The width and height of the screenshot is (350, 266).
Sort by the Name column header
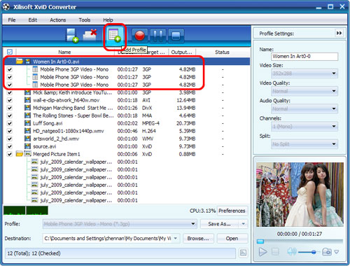pos(64,52)
